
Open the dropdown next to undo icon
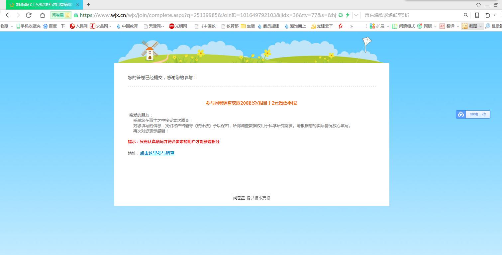(495, 15)
